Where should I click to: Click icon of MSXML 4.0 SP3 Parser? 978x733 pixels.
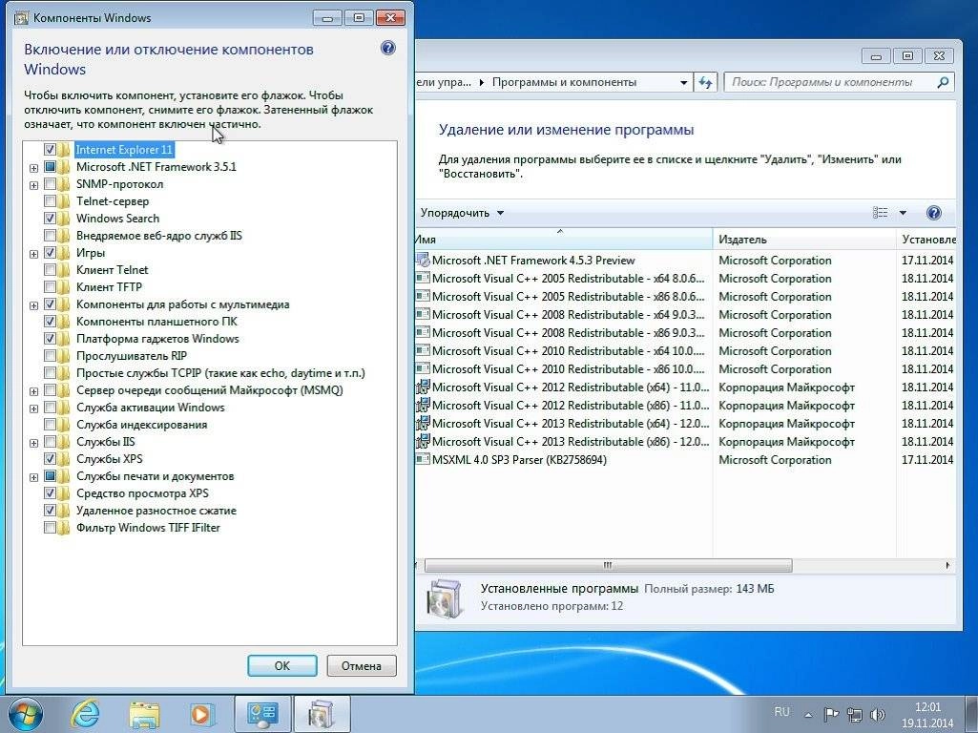[x=423, y=460]
